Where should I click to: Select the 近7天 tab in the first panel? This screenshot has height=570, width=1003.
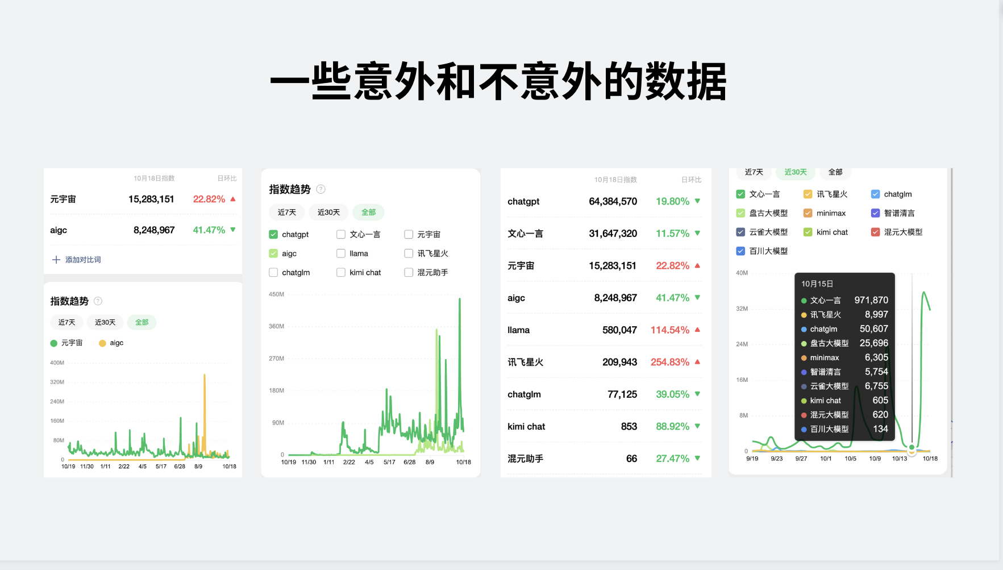[66, 322]
